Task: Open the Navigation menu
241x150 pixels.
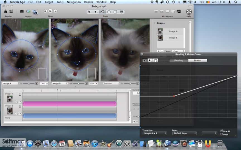Action: 74,2
